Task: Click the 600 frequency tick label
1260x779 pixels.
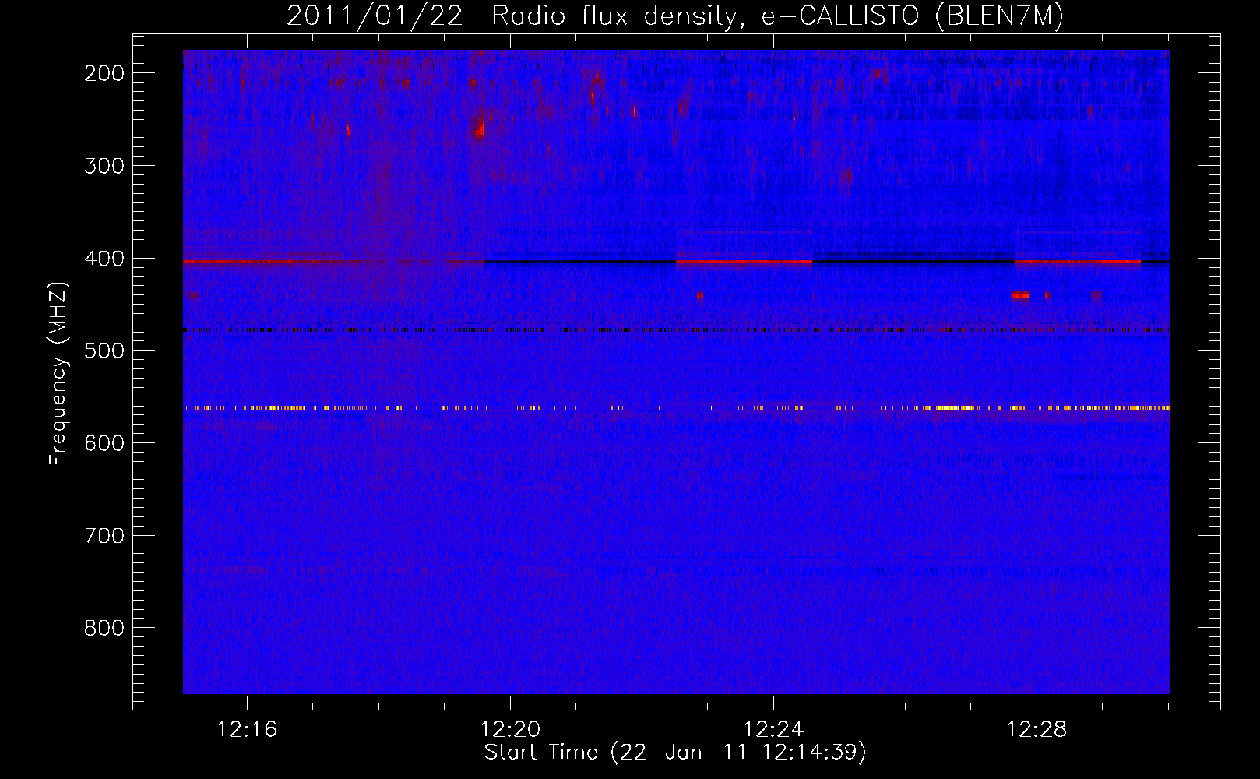Action: (x=104, y=443)
